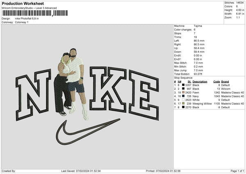The image size is (246, 174).
Task: Click the Stops value 7
Action: [194, 34]
